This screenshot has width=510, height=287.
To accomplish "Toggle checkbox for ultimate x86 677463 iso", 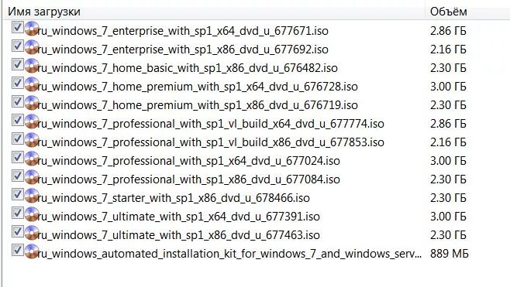I will click(x=17, y=231).
